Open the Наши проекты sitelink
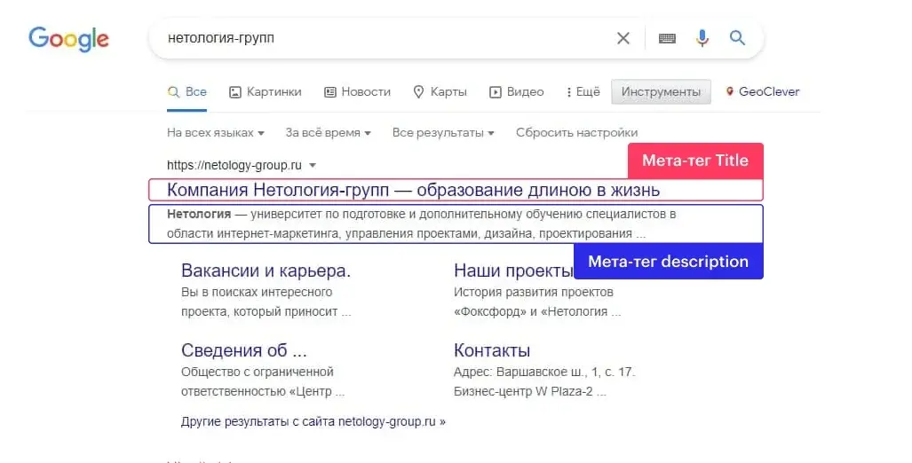Viewport: 912px width, 463px height. tap(513, 271)
